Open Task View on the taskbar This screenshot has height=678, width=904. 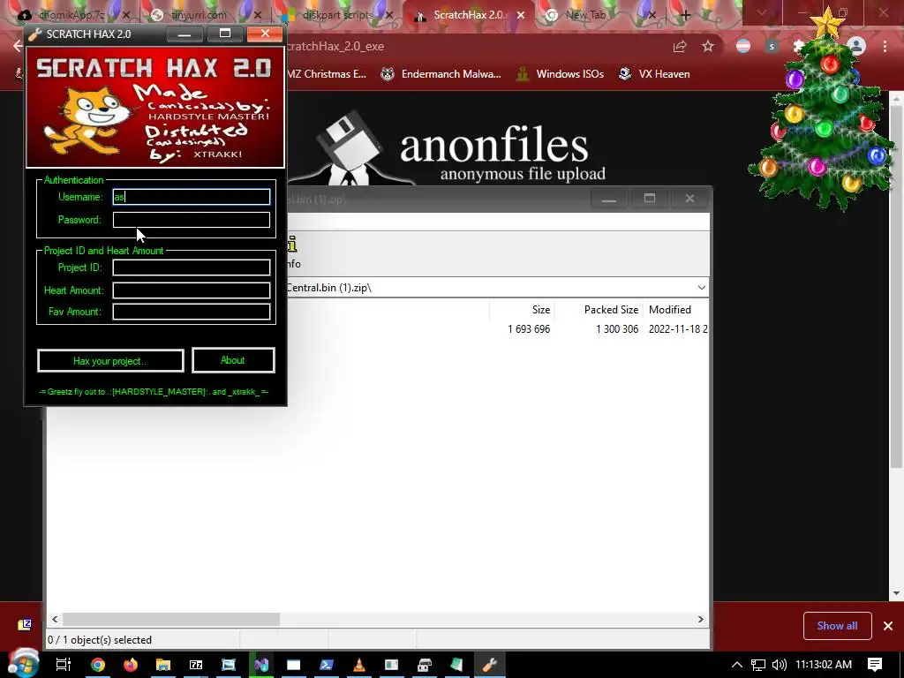coord(63,665)
